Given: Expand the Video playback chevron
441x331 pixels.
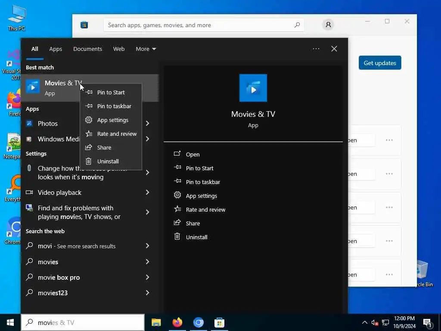Looking at the screenshot, I should (x=147, y=192).
